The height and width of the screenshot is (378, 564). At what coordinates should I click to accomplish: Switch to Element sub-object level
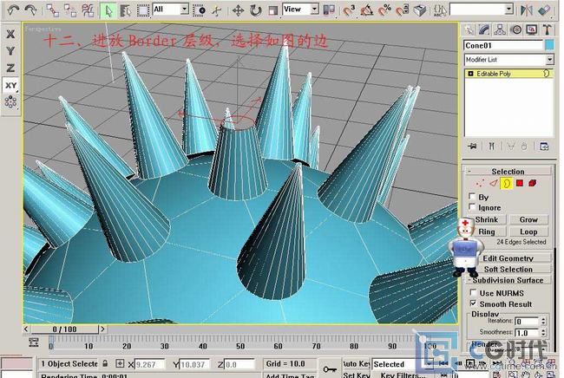tap(533, 183)
